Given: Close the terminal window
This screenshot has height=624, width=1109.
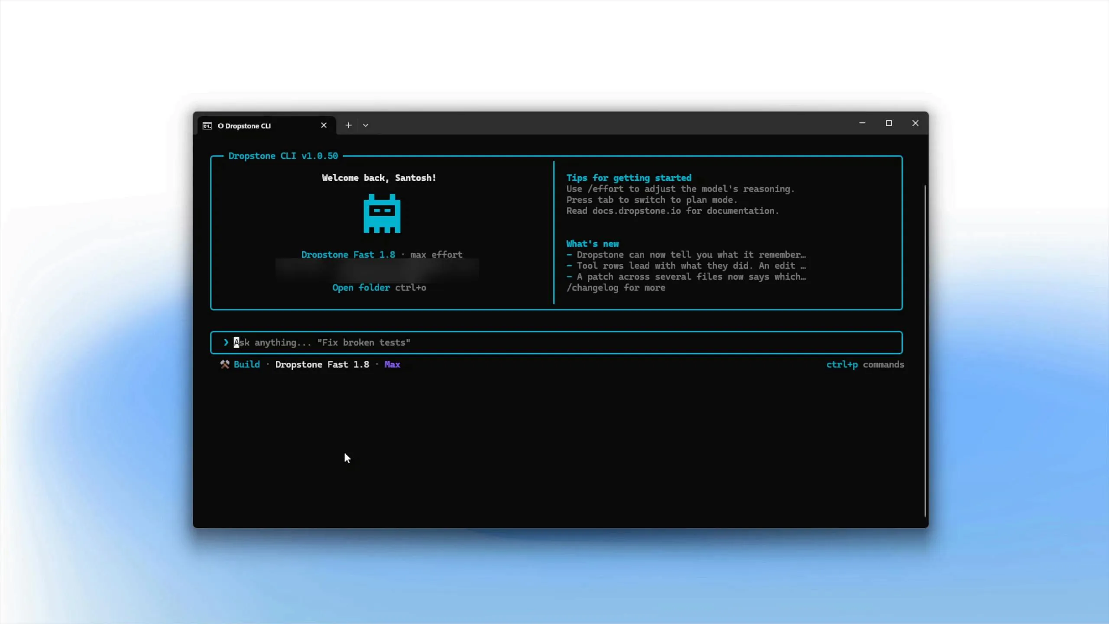Looking at the screenshot, I should [x=915, y=123].
